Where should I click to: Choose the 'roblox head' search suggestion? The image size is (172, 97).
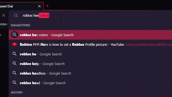[90, 83]
